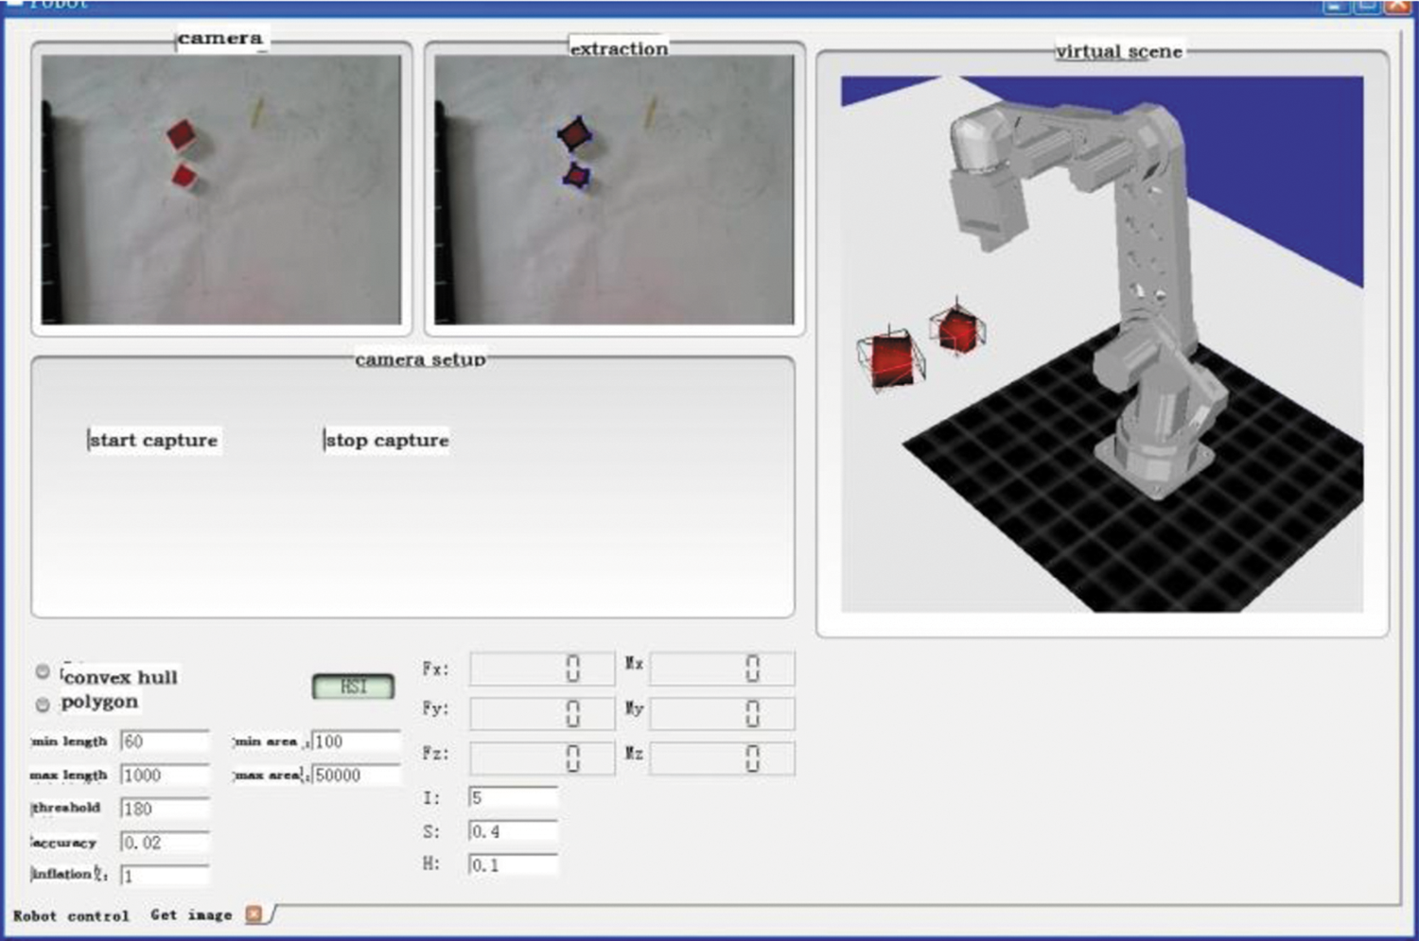The width and height of the screenshot is (1419, 941).
Task: Click the stop capture button
Action: tap(386, 440)
